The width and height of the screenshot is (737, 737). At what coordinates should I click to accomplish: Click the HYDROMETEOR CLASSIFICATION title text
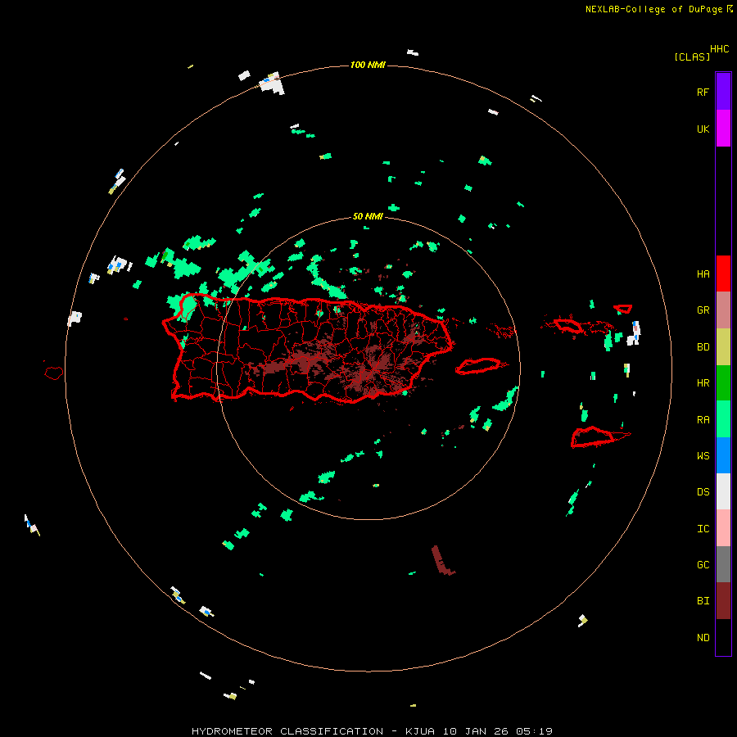(x=287, y=731)
